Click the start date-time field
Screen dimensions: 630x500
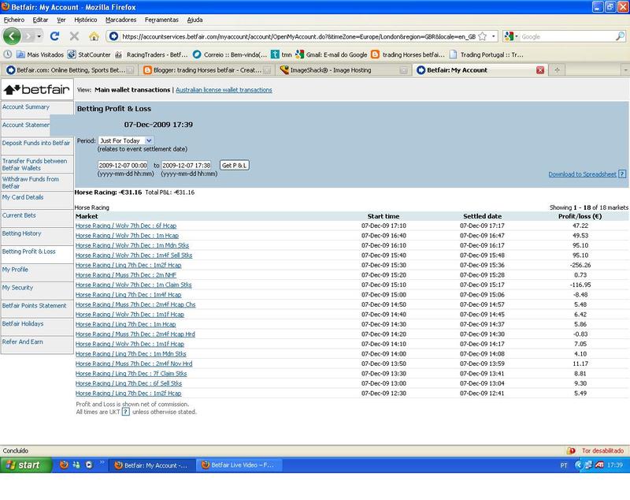coord(123,166)
